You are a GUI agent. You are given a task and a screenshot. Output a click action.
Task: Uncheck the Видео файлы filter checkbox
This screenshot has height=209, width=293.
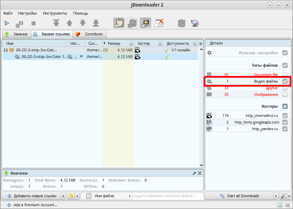(285, 81)
